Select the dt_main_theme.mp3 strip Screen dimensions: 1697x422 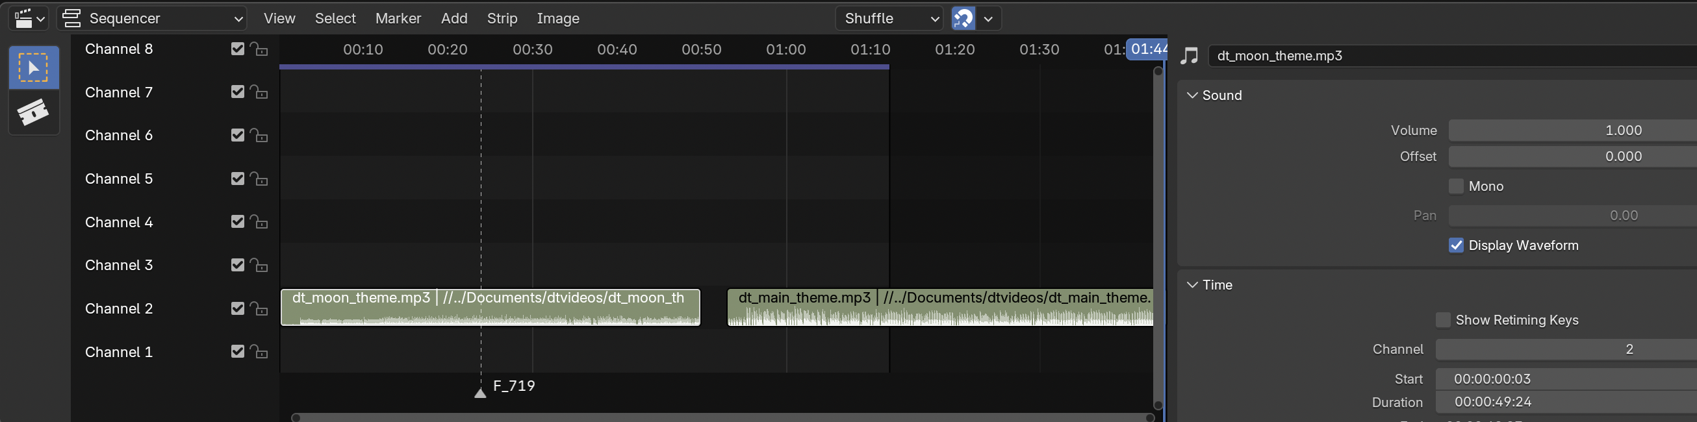940,308
